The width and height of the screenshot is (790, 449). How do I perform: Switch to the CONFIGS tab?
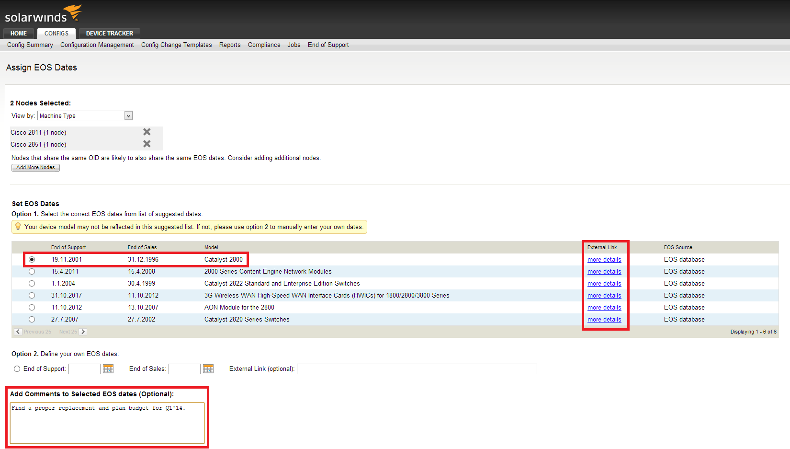tap(56, 34)
